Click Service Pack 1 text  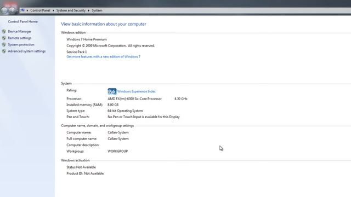(77, 52)
